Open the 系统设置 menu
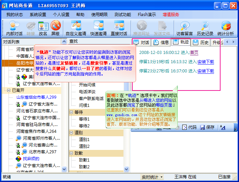239x182 pixels. 38,15
